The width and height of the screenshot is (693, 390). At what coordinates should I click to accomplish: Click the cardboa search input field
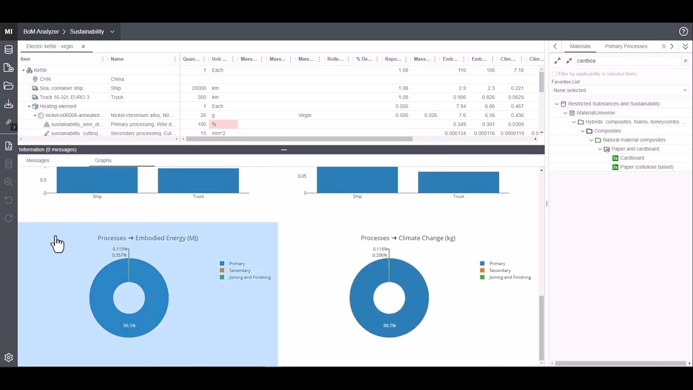pyautogui.click(x=628, y=61)
